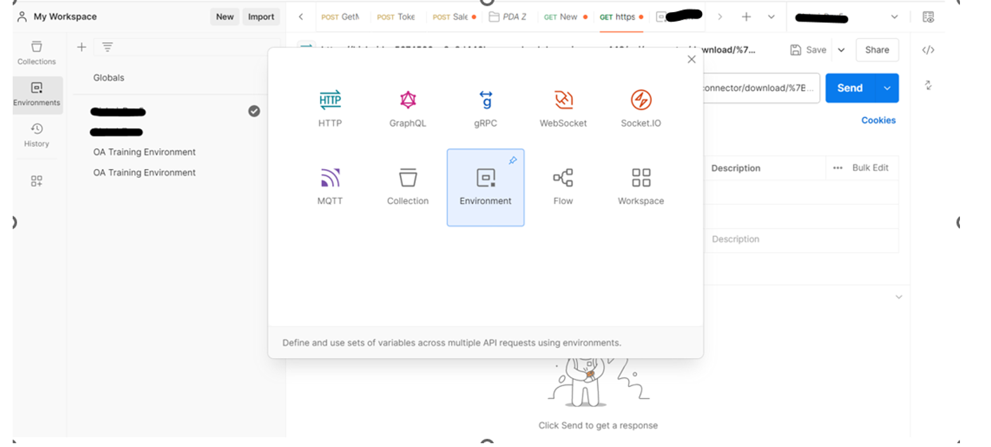Open the Save options dropdown arrow
991x447 pixels.
click(x=841, y=50)
